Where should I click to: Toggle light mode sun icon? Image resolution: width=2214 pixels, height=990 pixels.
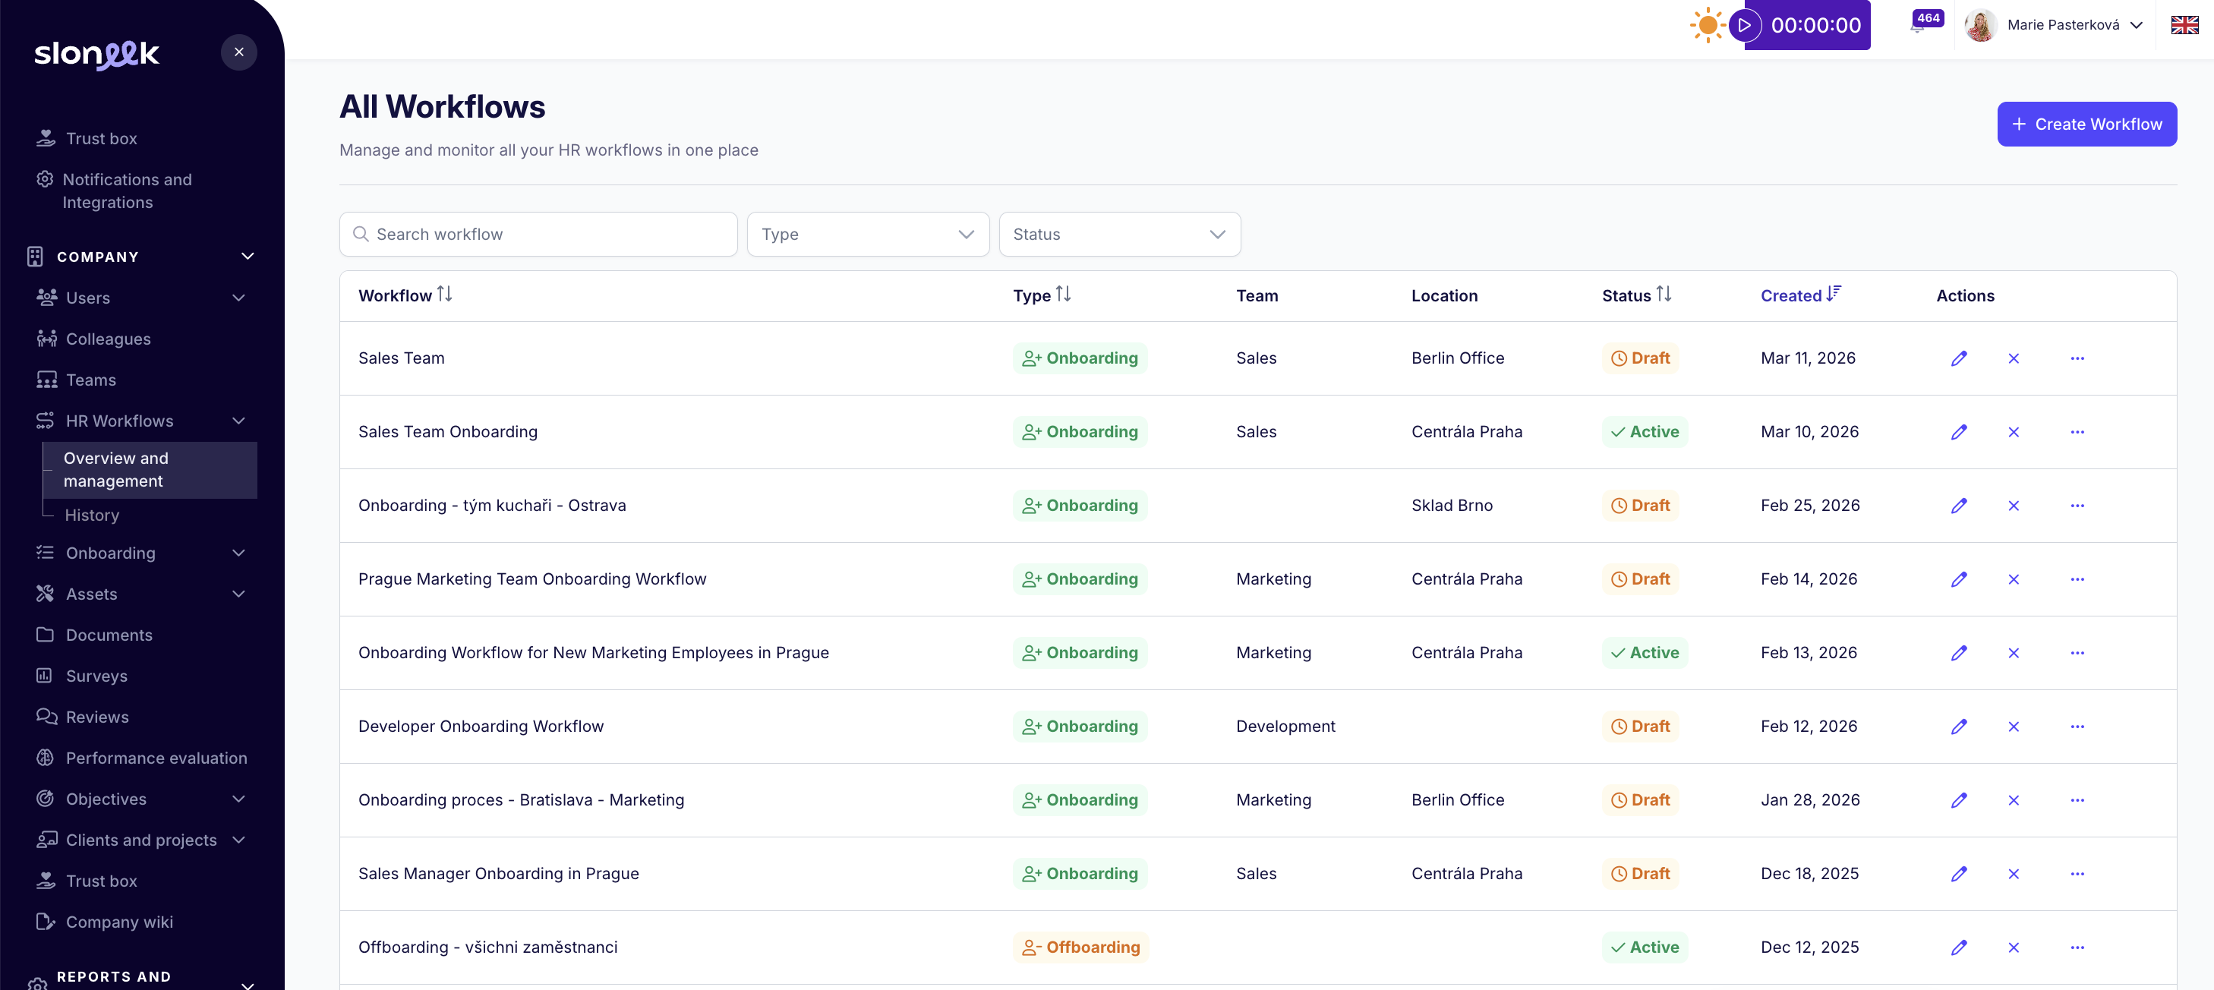(x=1707, y=25)
